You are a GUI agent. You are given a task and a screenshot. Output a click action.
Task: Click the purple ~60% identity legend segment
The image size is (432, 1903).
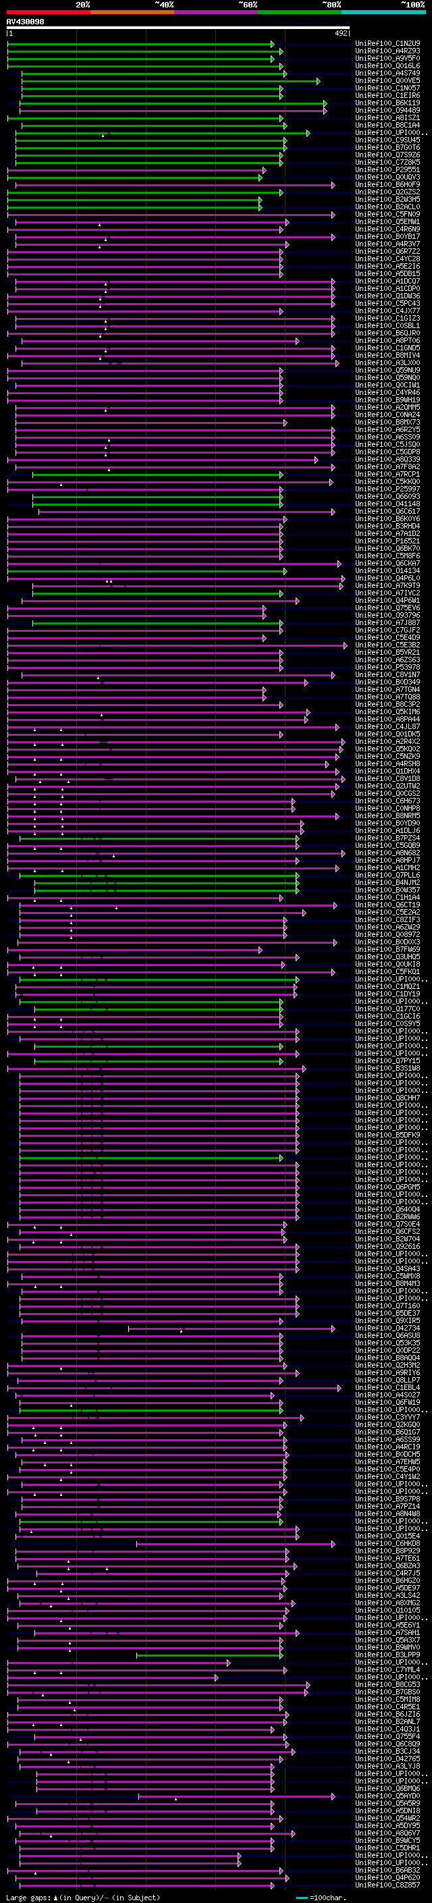[217, 12]
